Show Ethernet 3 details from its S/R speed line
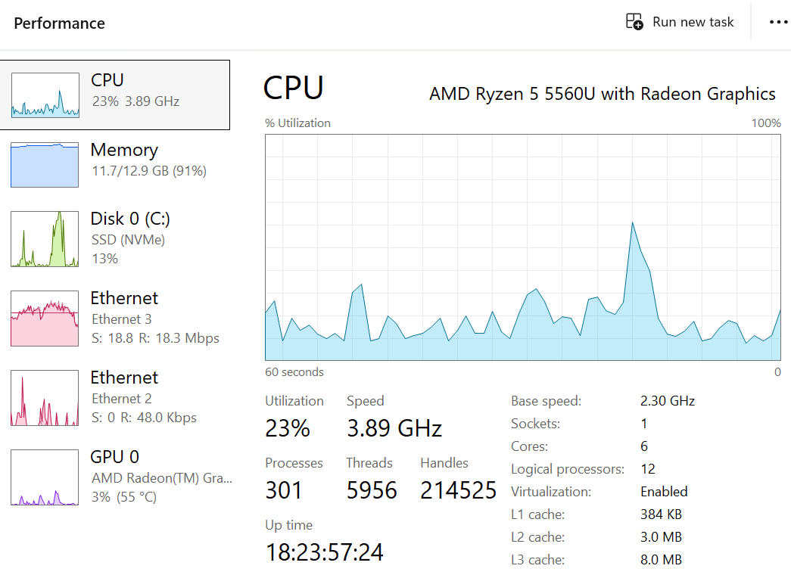 [155, 338]
